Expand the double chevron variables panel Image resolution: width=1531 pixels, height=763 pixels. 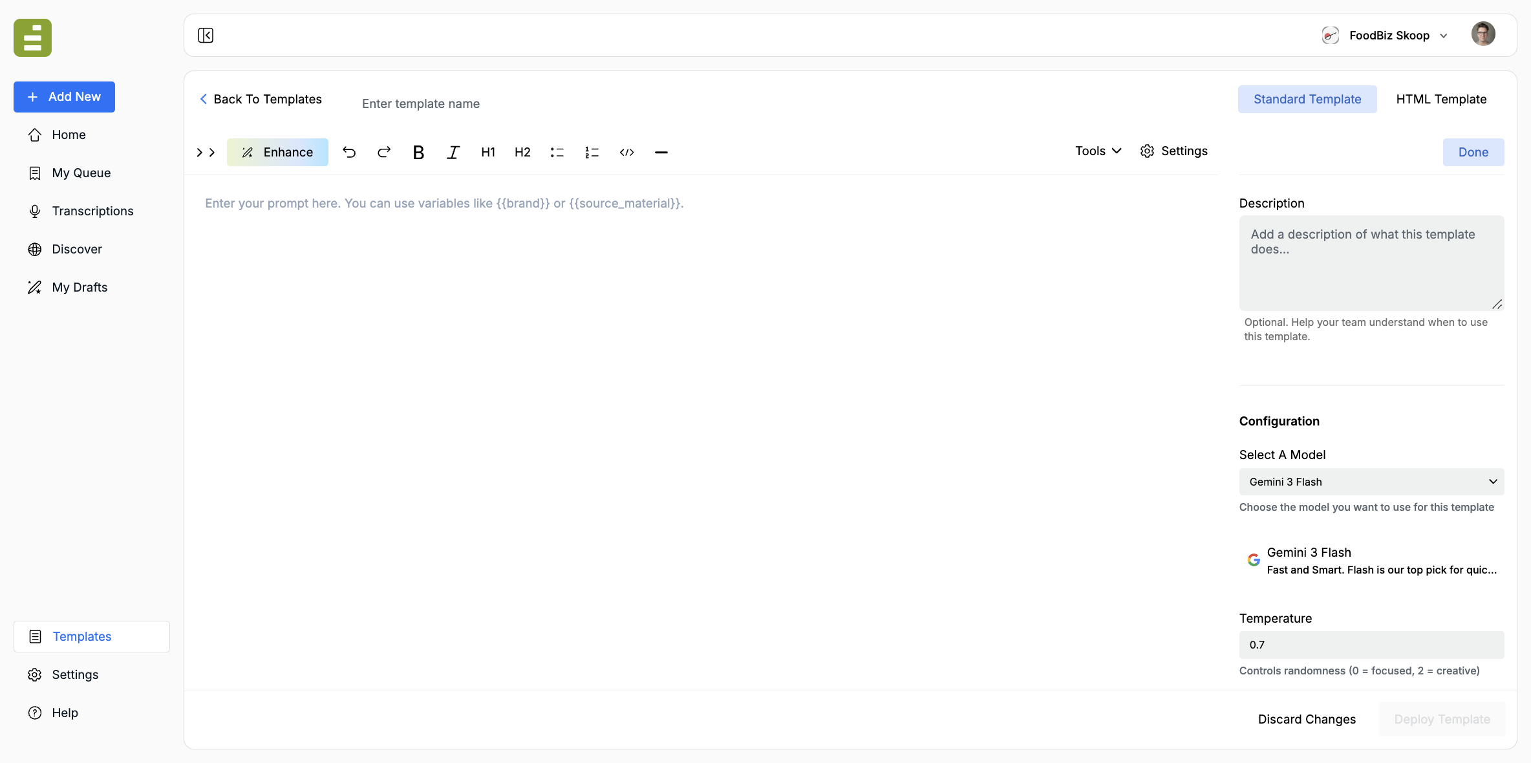pyautogui.click(x=206, y=153)
